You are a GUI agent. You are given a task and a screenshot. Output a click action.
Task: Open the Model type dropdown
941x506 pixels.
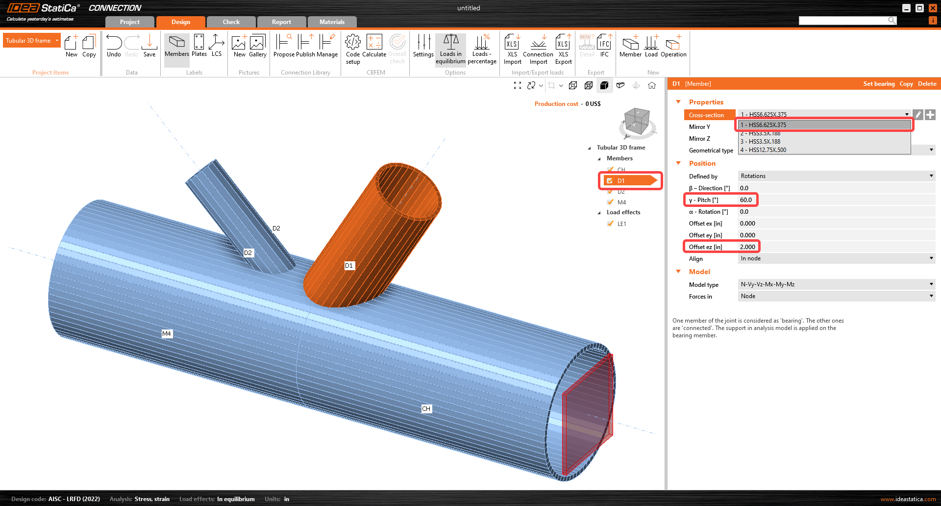coord(836,284)
